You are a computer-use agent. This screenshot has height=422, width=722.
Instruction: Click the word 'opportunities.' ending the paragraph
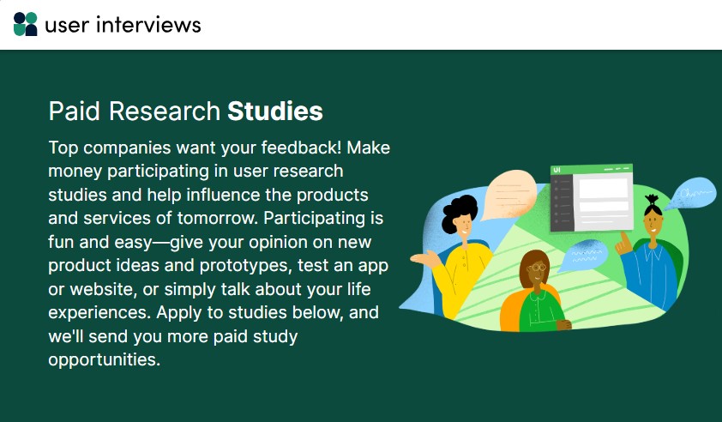click(105, 359)
